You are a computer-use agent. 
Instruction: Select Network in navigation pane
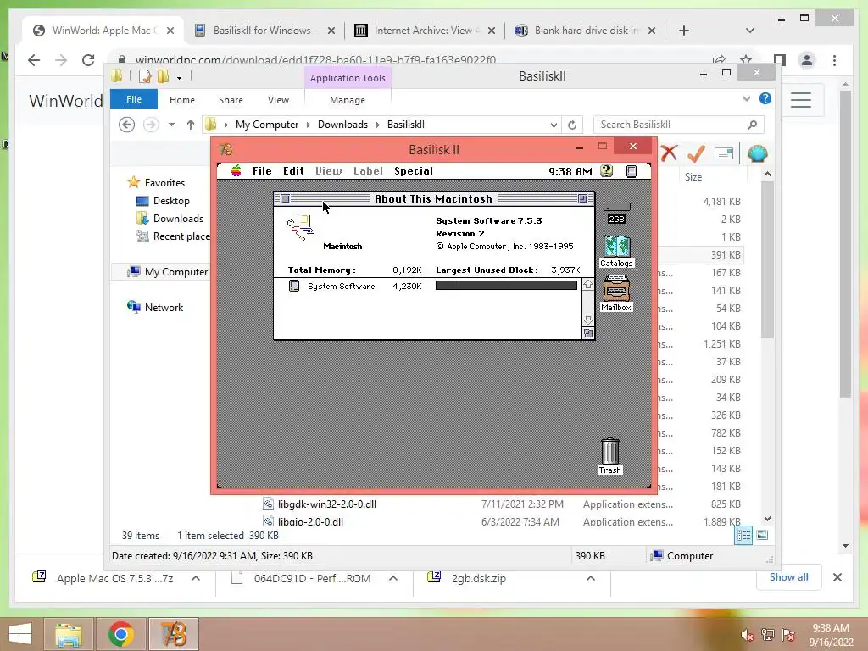pos(164,307)
